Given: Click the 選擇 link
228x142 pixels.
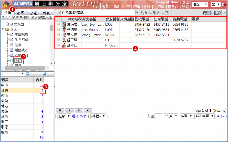Looking at the screenshot, I should pos(75,116).
